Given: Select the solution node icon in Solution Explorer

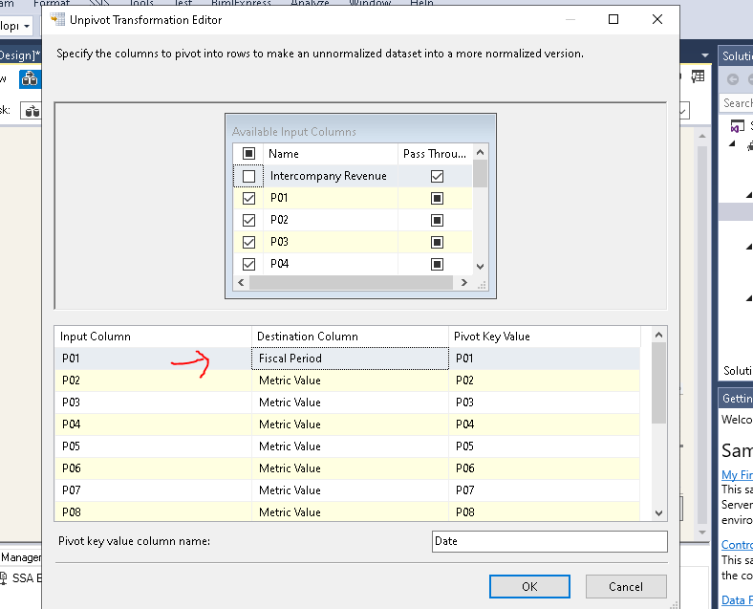Looking at the screenshot, I should 737,125.
